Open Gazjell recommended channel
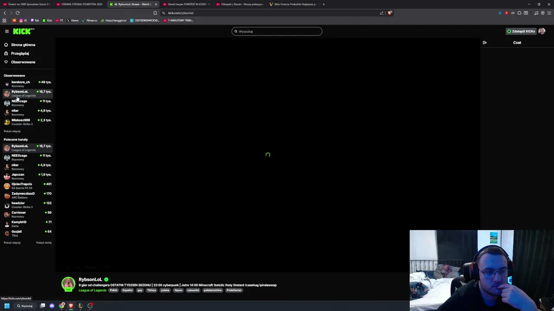 pyautogui.click(x=28, y=233)
